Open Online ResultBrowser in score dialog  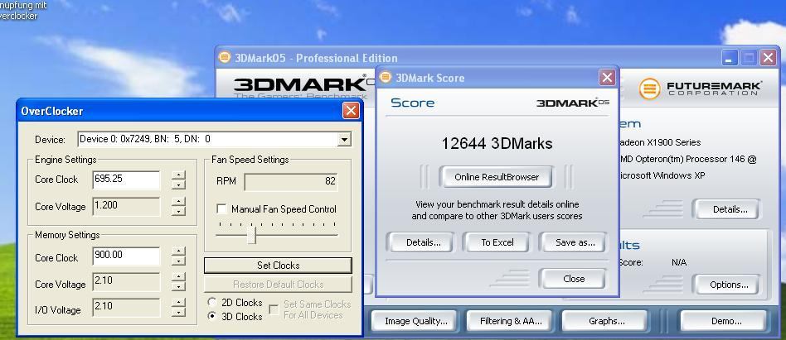[497, 177]
